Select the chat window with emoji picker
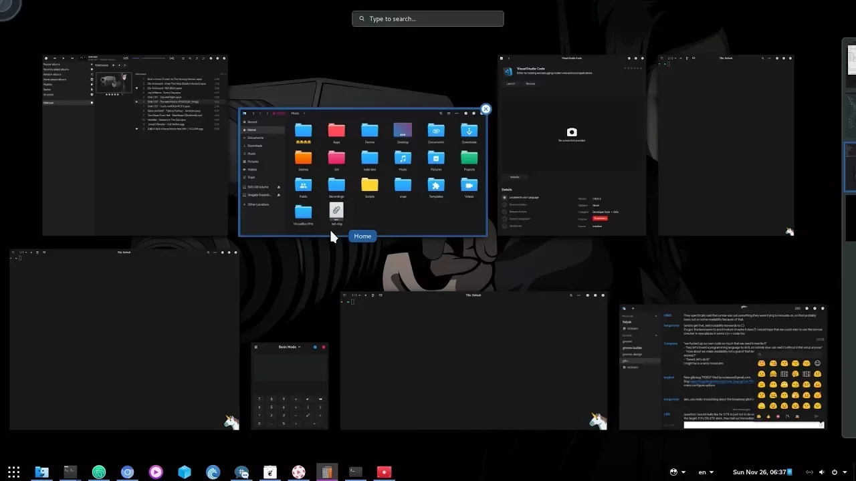The image size is (856, 481). point(723,367)
